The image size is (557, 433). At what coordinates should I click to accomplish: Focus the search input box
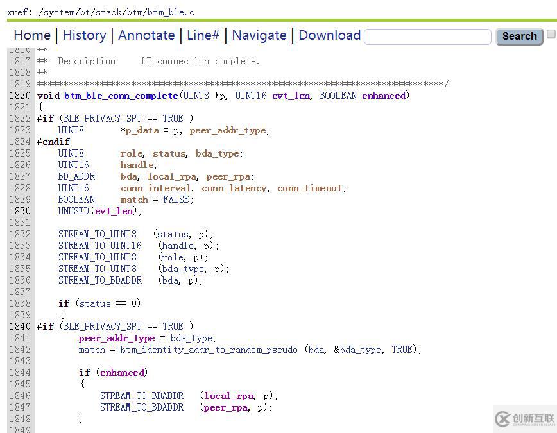pyautogui.click(x=427, y=37)
